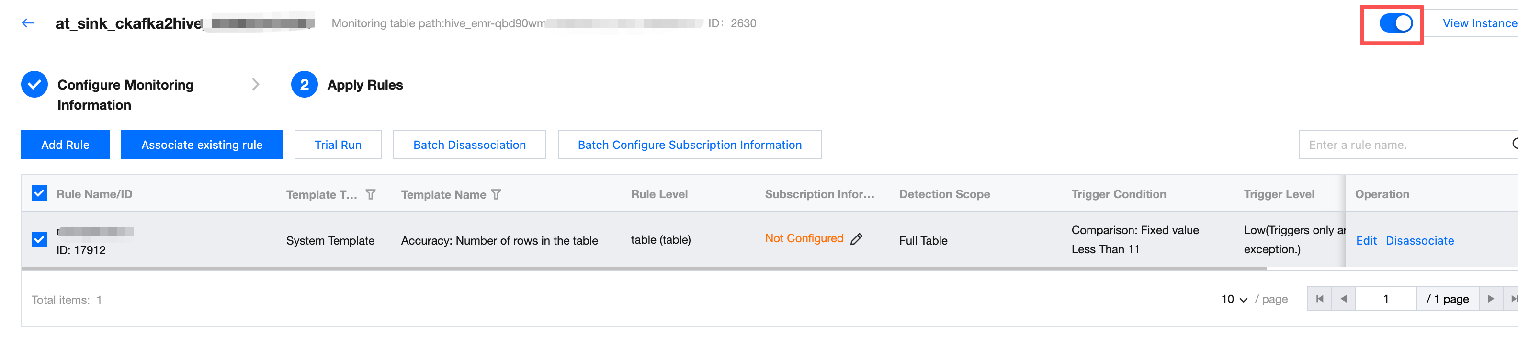Image resolution: width=1518 pixels, height=337 pixels.
Task: Click the back arrow icon
Action: [28, 23]
